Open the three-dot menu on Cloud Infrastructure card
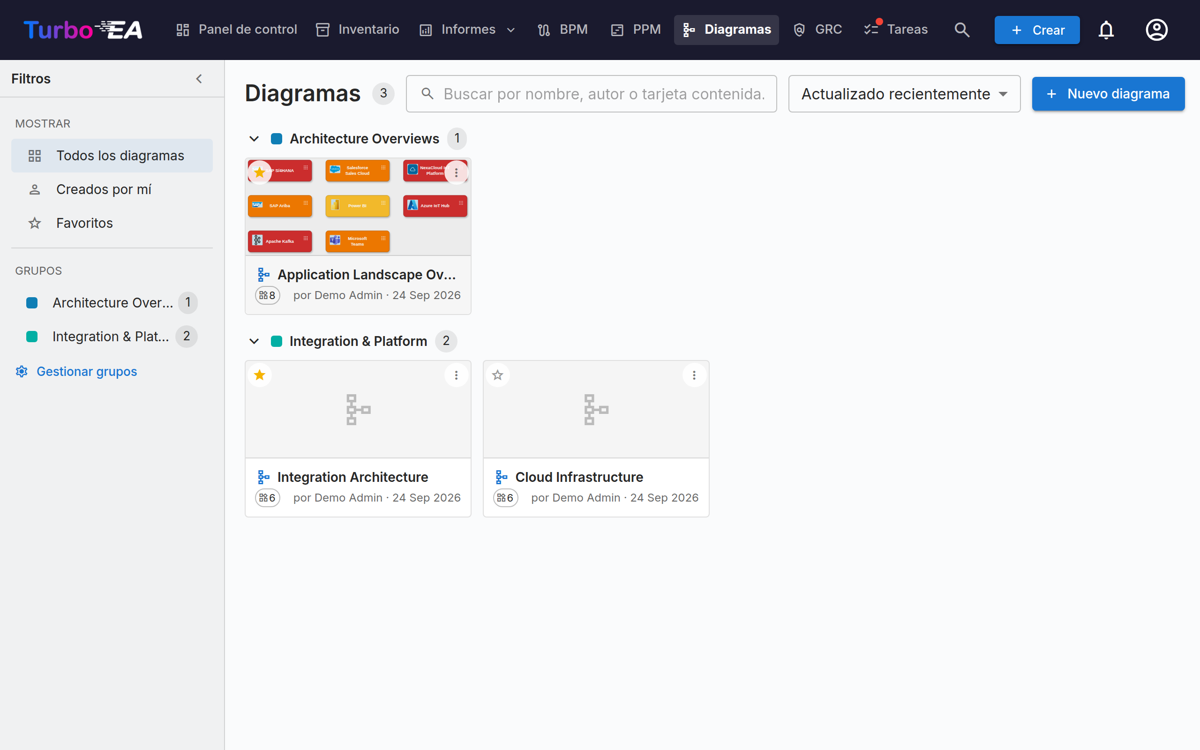 click(x=694, y=375)
